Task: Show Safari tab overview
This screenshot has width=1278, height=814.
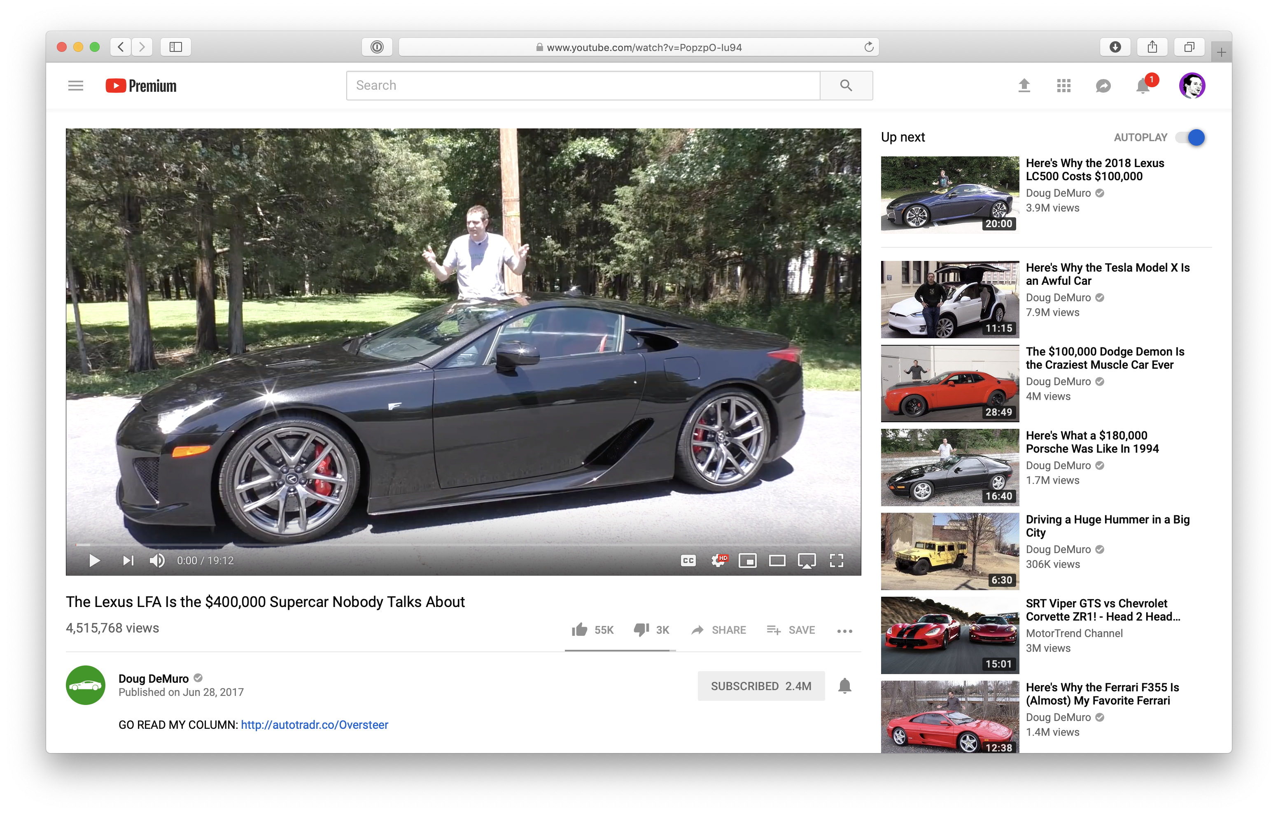Action: pyautogui.click(x=1189, y=47)
